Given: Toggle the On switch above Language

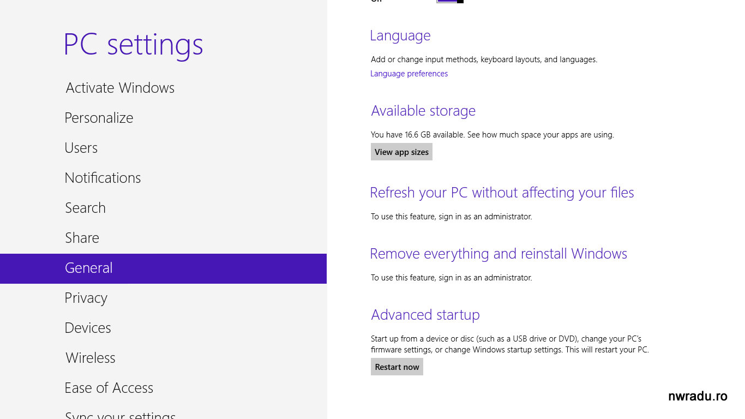Looking at the screenshot, I should tap(450, 1).
